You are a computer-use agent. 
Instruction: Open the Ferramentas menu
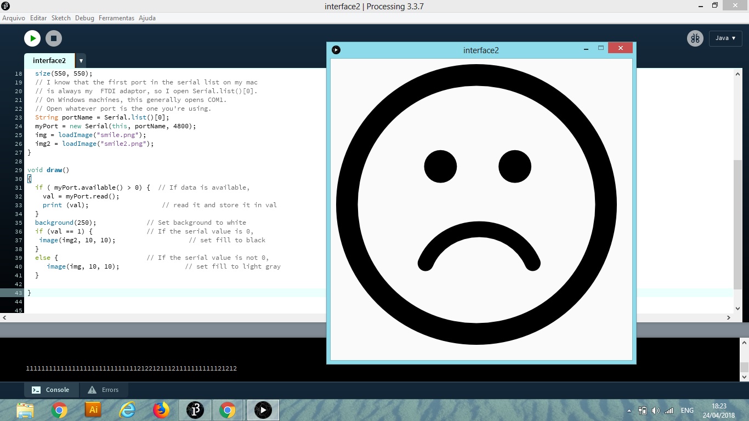(116, 18)
